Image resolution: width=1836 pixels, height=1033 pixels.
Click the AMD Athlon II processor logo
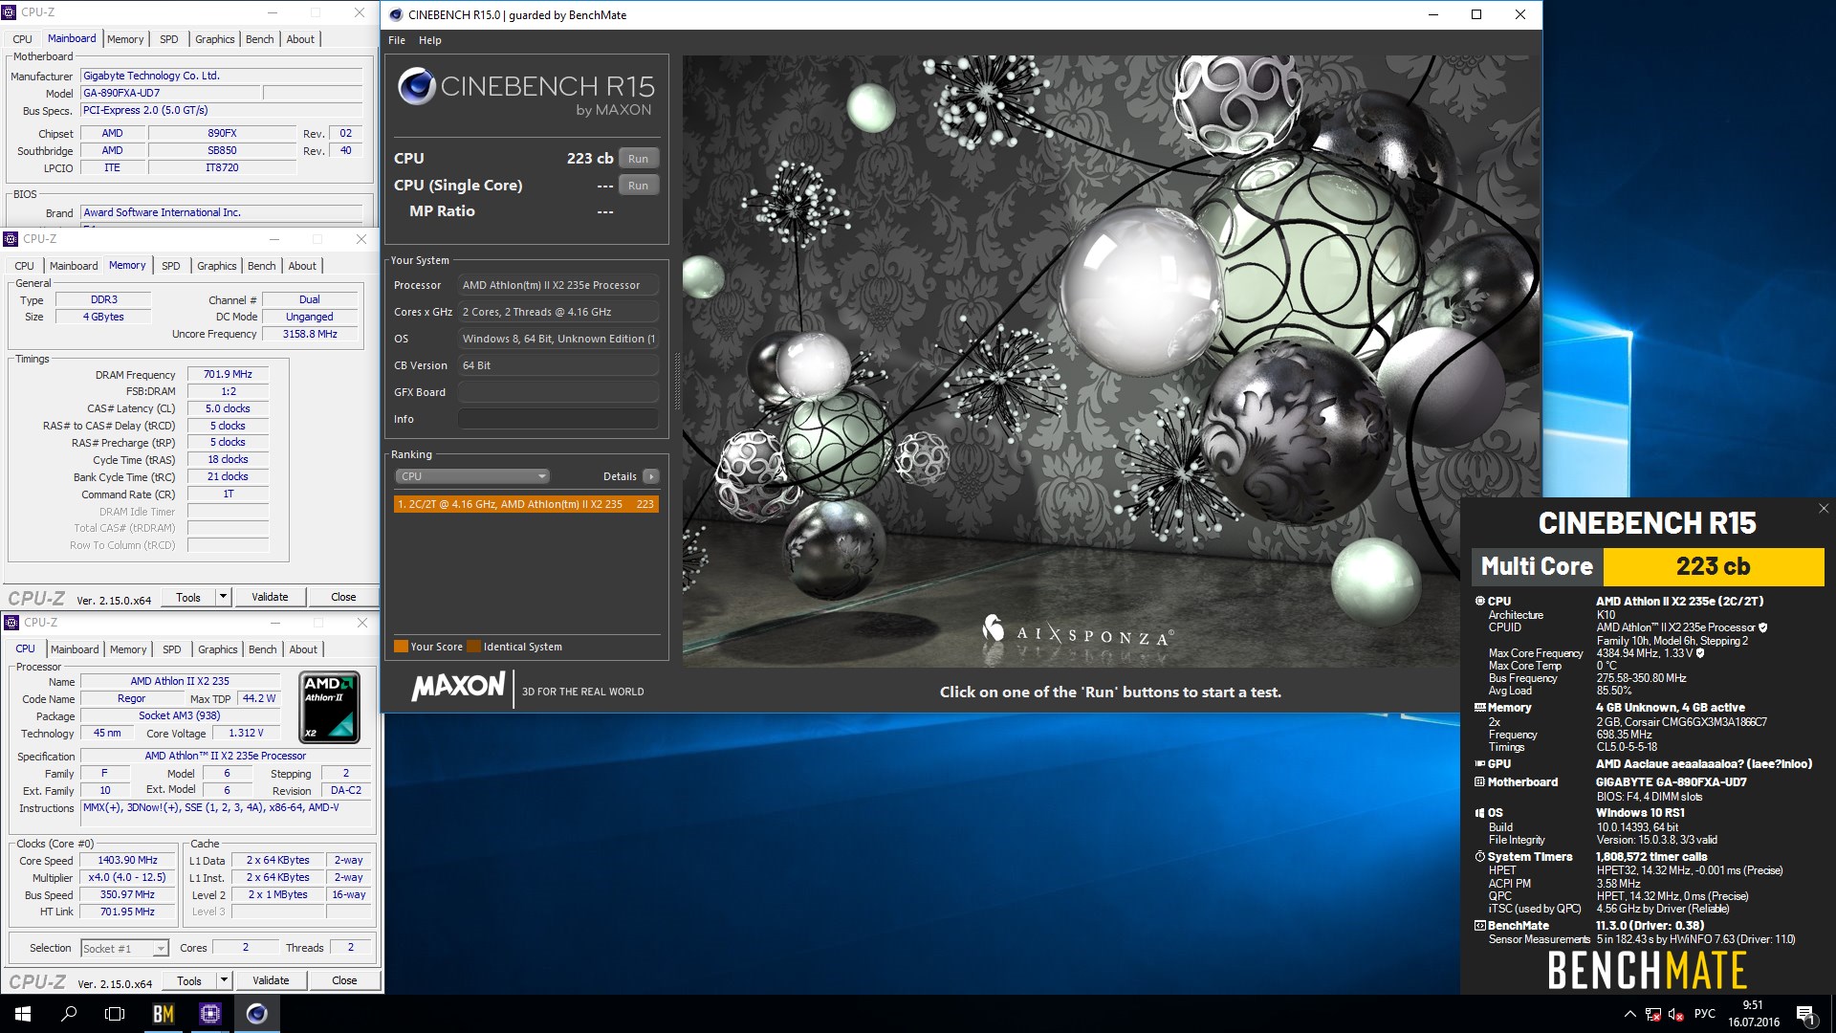point(330,708)
